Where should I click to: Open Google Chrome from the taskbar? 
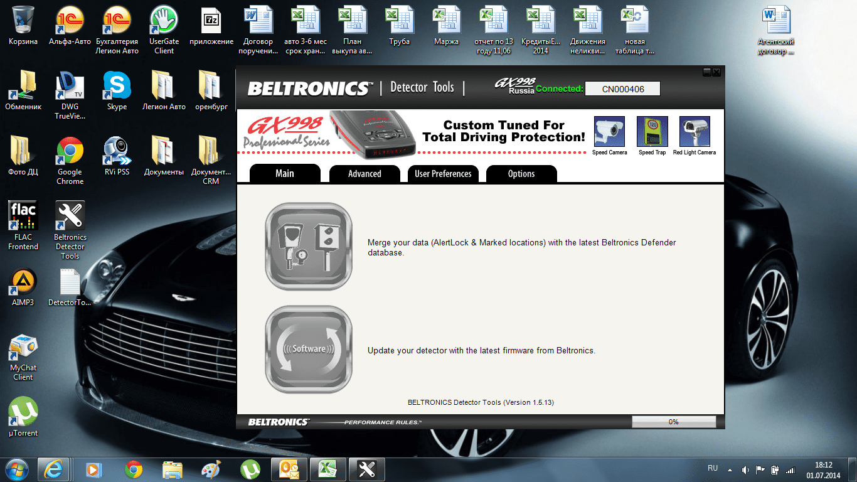tap(133, 469)
